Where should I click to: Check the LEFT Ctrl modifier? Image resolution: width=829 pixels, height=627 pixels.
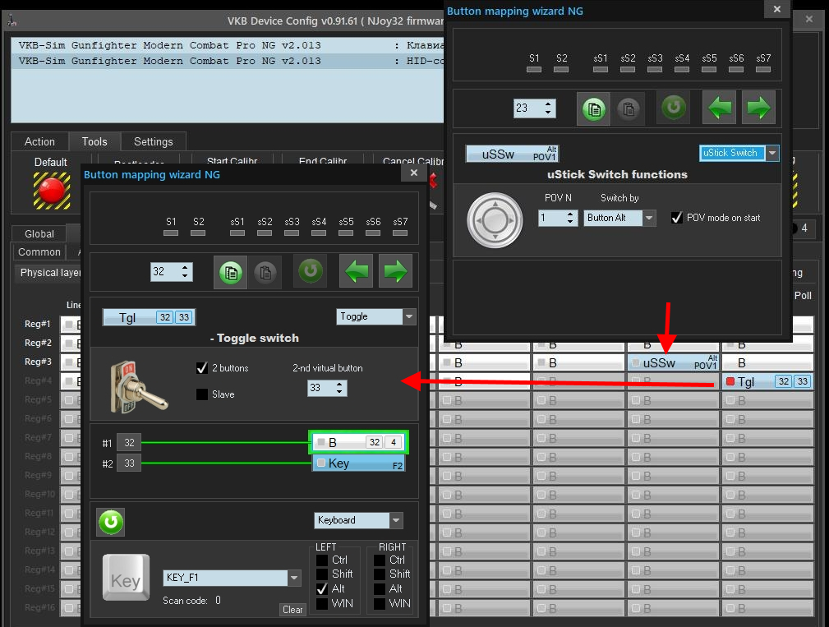click(322, 560)
